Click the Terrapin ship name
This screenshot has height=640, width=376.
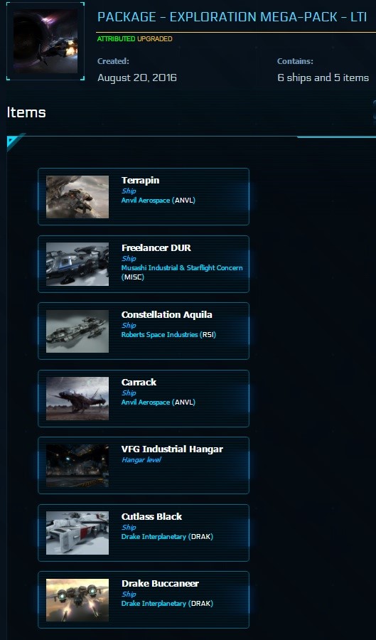coord(140,180)
